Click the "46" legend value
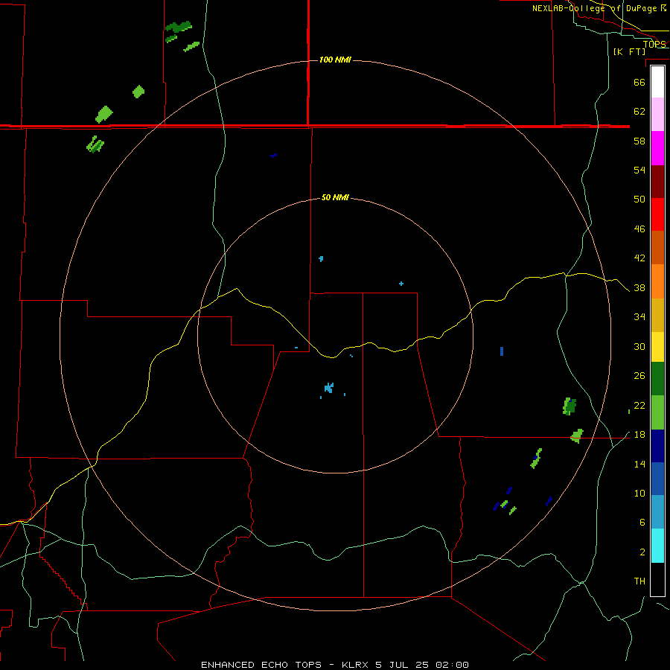670x670 pixels. click(x=639, y=229)
